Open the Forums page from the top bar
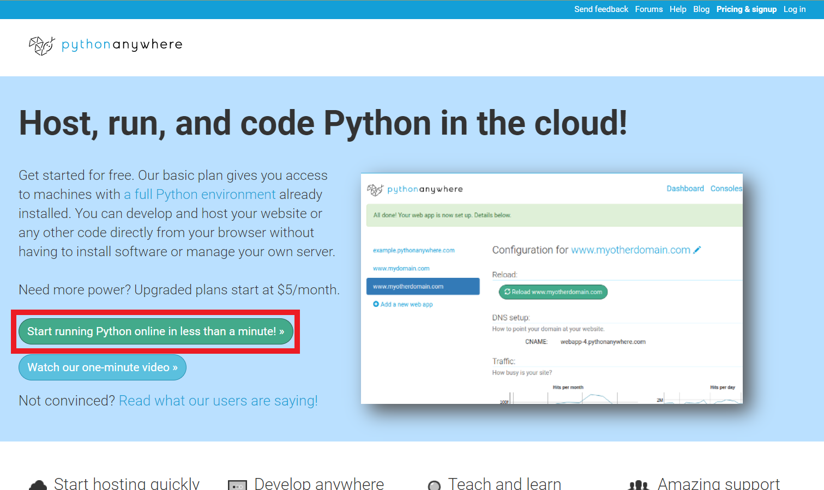 [x=648, y=9]
